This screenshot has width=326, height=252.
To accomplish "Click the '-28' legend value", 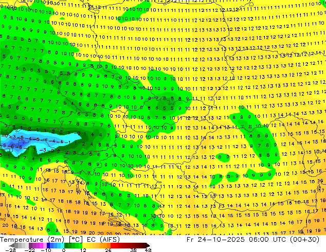I will click(x=11, y=250).
